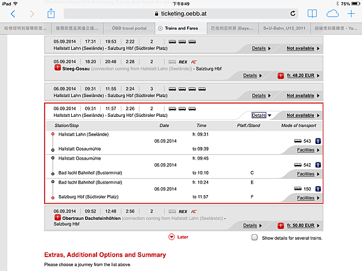Click battery indicator in status bar
The image size is (362, 271).
tap(355, 4)
